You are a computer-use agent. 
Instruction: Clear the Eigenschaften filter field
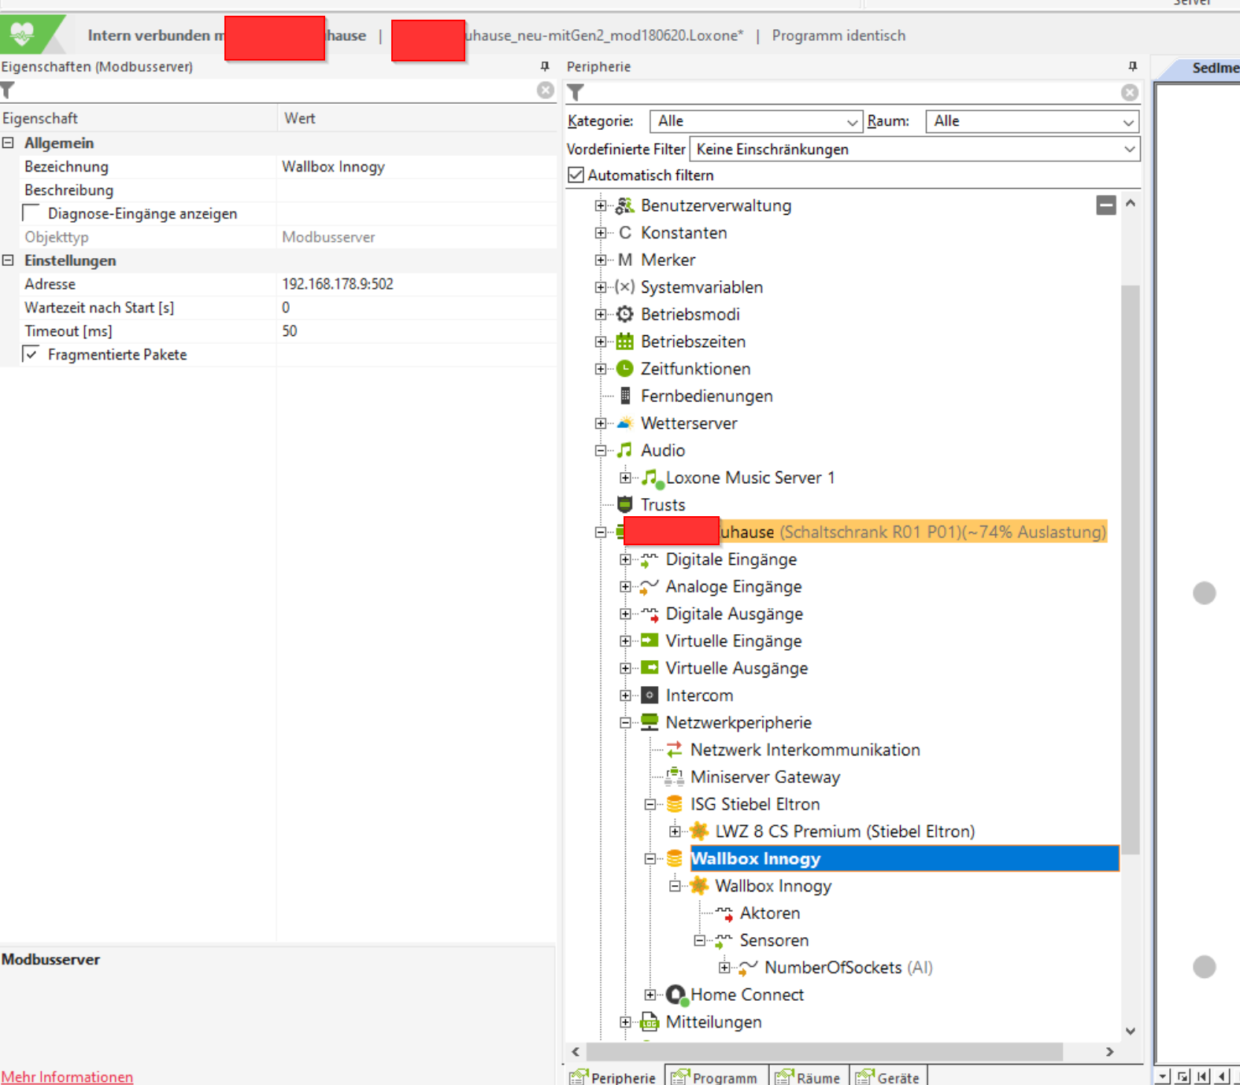click(x=546, y=90)
